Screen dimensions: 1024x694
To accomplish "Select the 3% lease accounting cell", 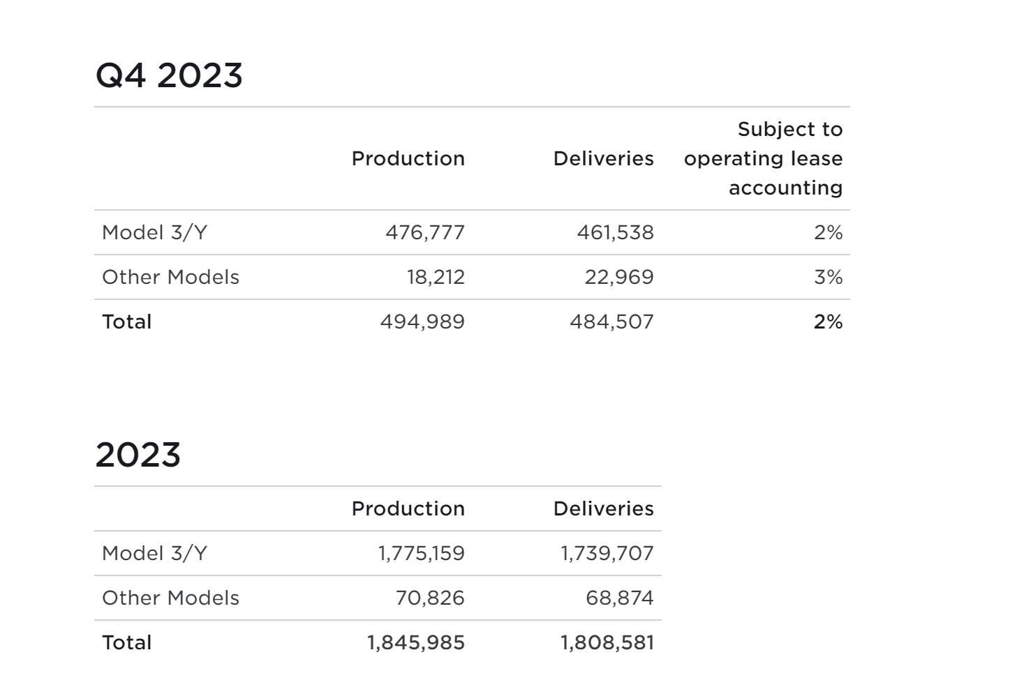I will (828, 277).
